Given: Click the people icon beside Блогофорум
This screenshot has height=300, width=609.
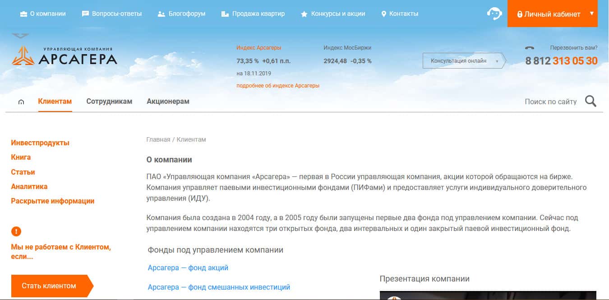Looking at the screenshot, I should (x=161, y=14).
